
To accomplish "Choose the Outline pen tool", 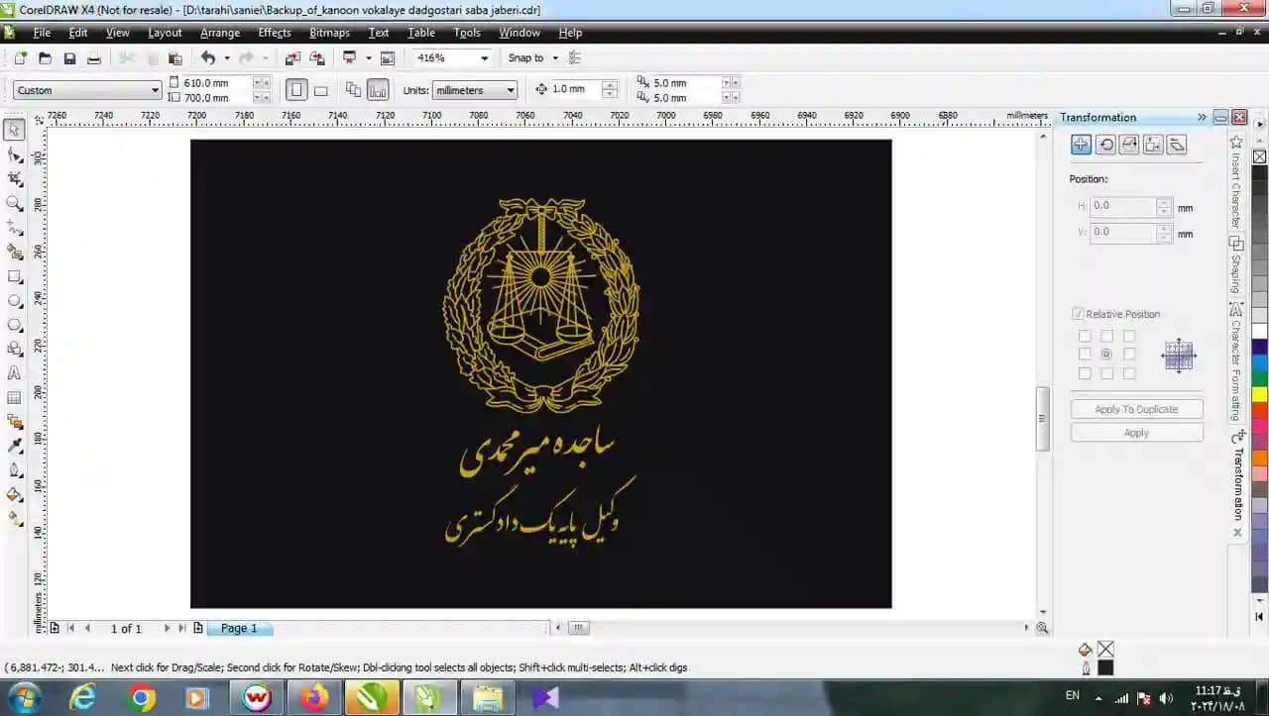I will [14, 470].
